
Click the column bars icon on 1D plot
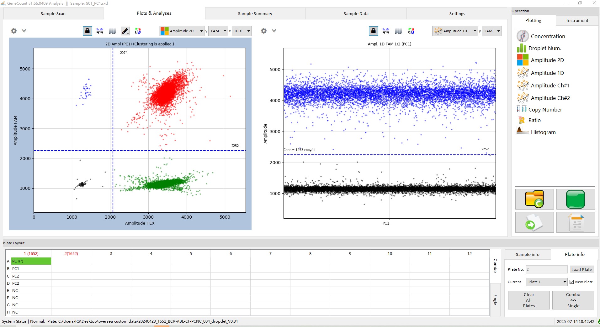pos(398,31)
